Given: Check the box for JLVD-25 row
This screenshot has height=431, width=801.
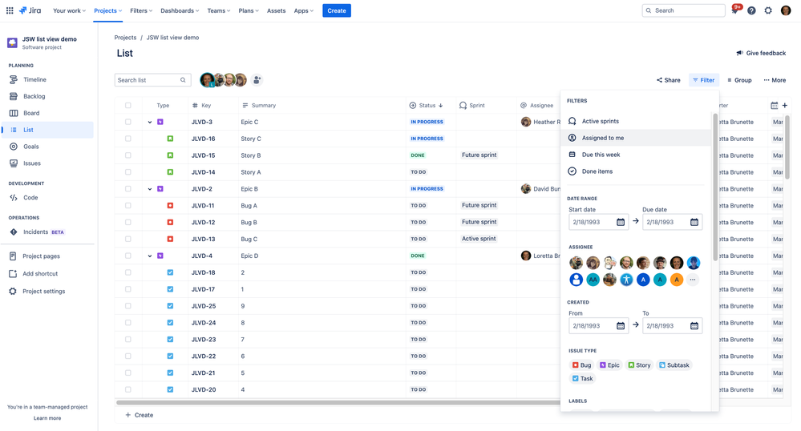Looking at the screenshot, I should (x=127, y=306).
